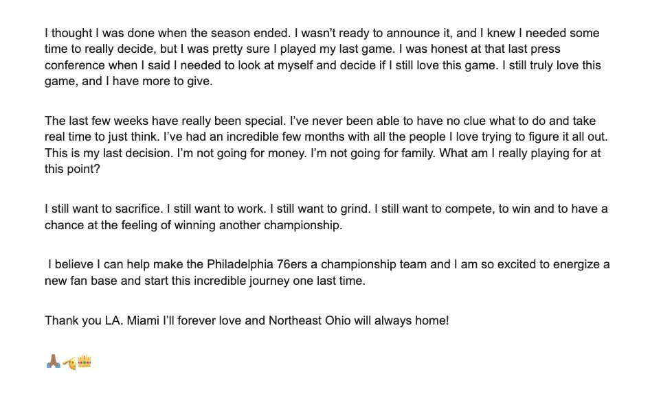The width and height of the screenshot is (650, 398).
Task: Click the phrase "I still want to grind."
Action: click(x=320, y=209)
